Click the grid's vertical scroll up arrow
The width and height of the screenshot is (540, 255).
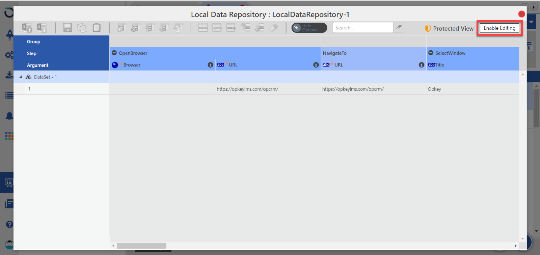(x=522, y=75)
